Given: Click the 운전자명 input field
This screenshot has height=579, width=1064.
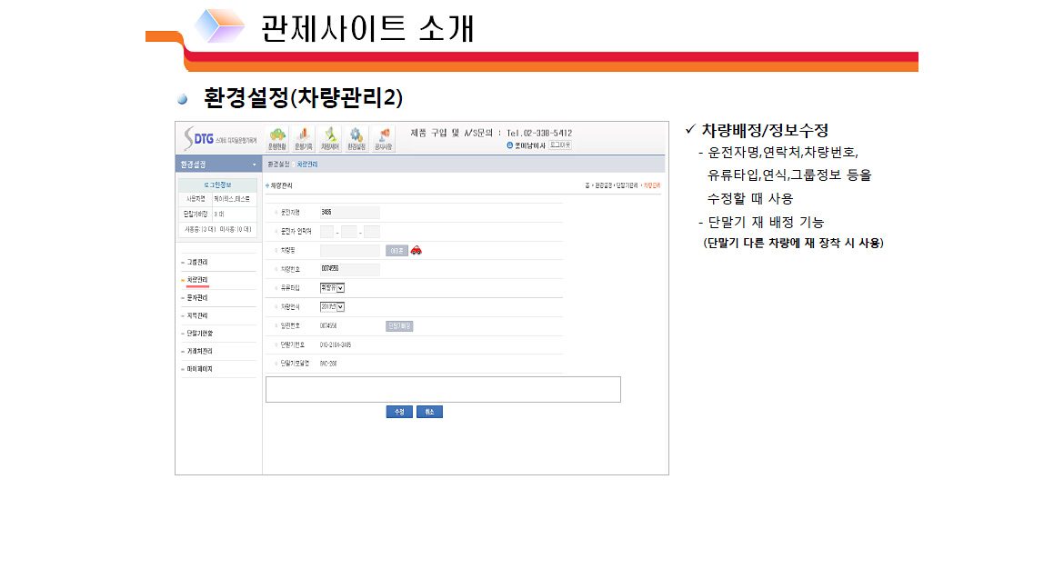Looking at the screenshot, I should [349, 213].
